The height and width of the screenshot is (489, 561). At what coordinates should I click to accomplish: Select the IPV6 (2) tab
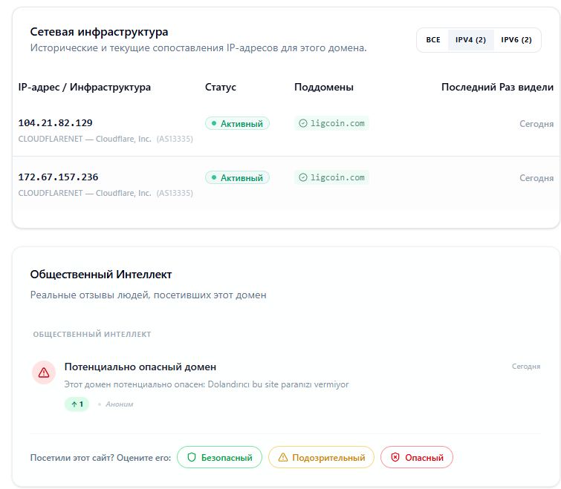[x=516, y=40]
